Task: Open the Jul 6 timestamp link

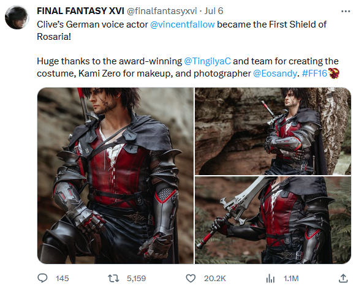Action: click(x=214, y=11)
